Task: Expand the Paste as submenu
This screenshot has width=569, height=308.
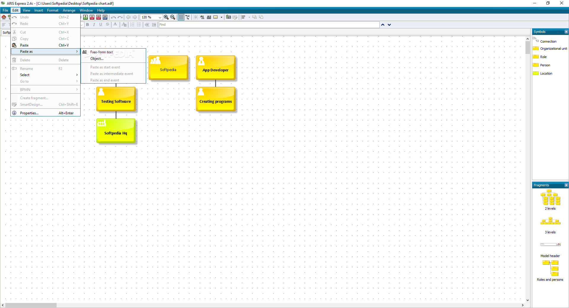Action: pyautogui.click(x=45, y=52)
